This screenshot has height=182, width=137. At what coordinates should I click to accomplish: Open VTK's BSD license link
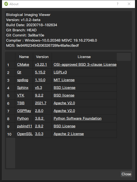click(x=64, y=95)
